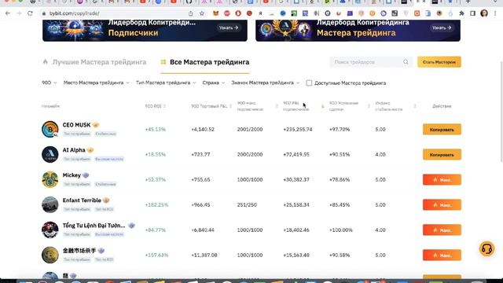Click the badge icon next to AI Alpha

point(90,150)
